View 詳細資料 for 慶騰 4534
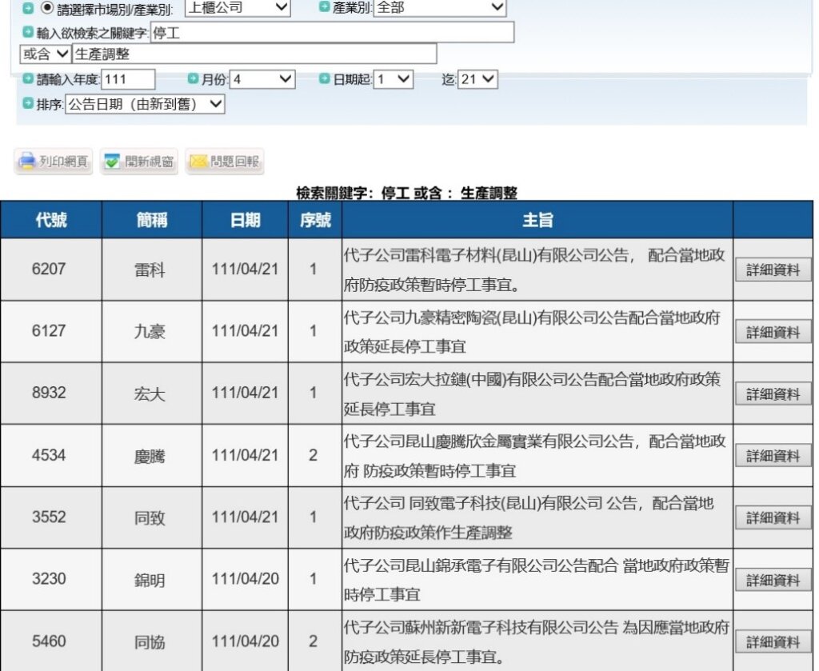 pos(773,456)
